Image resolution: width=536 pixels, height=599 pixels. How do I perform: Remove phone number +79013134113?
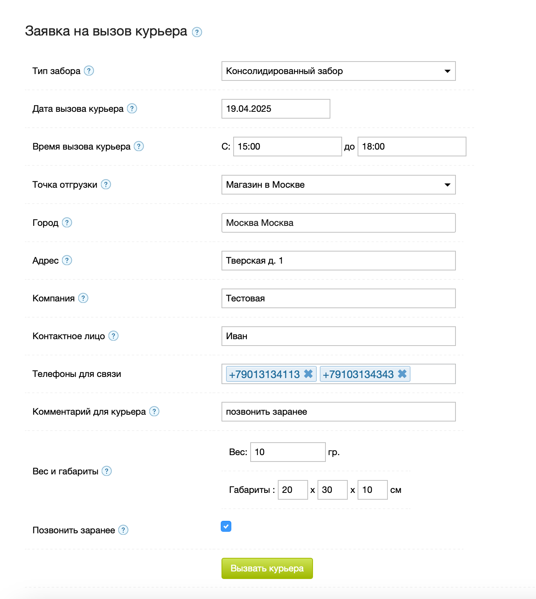(308, 374)
